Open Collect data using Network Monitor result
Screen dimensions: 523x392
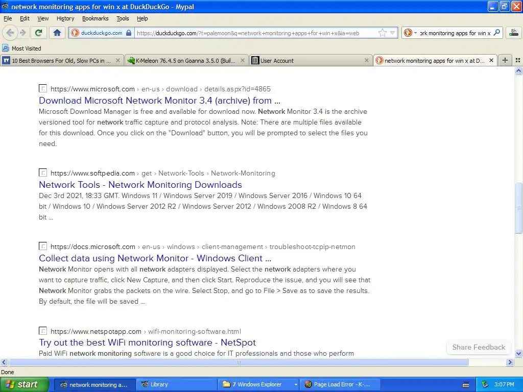[x=155, y=258]
